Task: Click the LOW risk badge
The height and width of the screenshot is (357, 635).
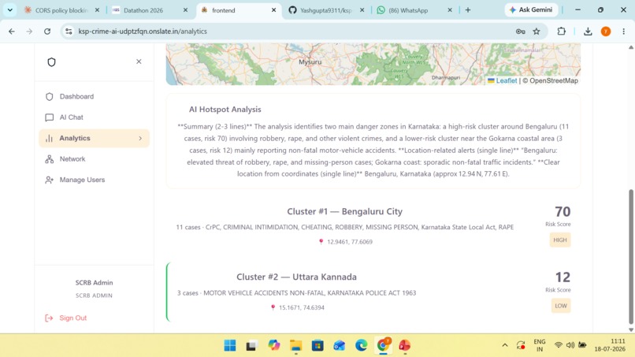Action: click(x=561, y=306)
